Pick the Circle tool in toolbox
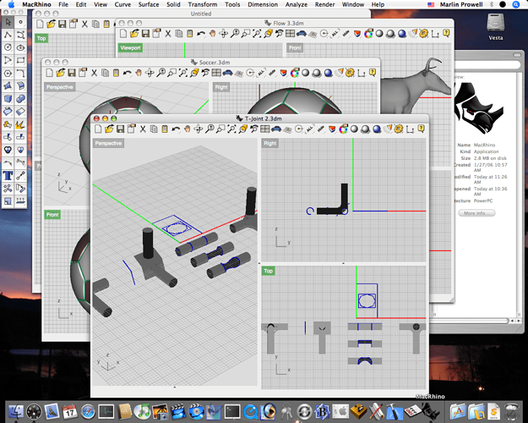The width and height of the screenshot is (528, 423). 8,47
